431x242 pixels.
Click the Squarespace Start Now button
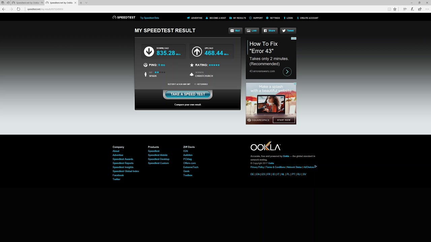(x=284, y=120)
